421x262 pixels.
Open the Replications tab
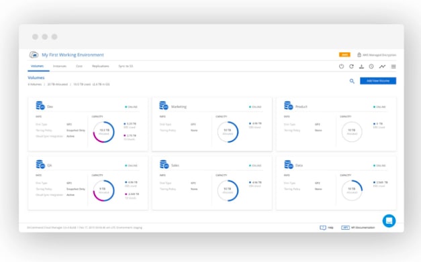point(101,66)
